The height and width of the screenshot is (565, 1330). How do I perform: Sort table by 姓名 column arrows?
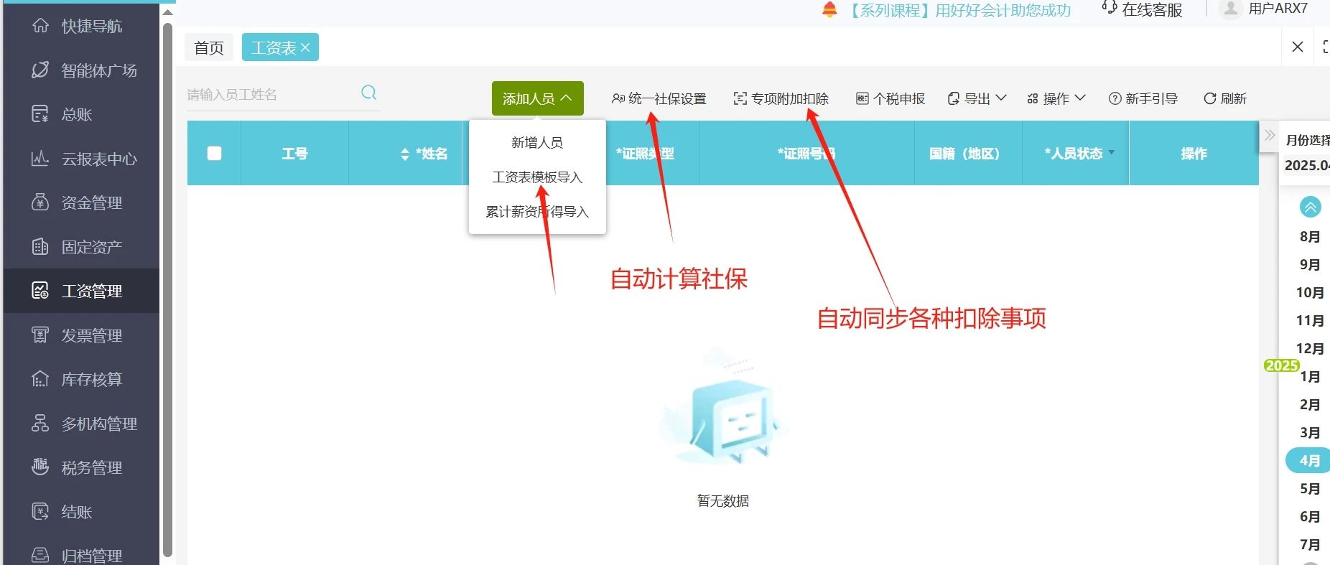pos(405,154)
